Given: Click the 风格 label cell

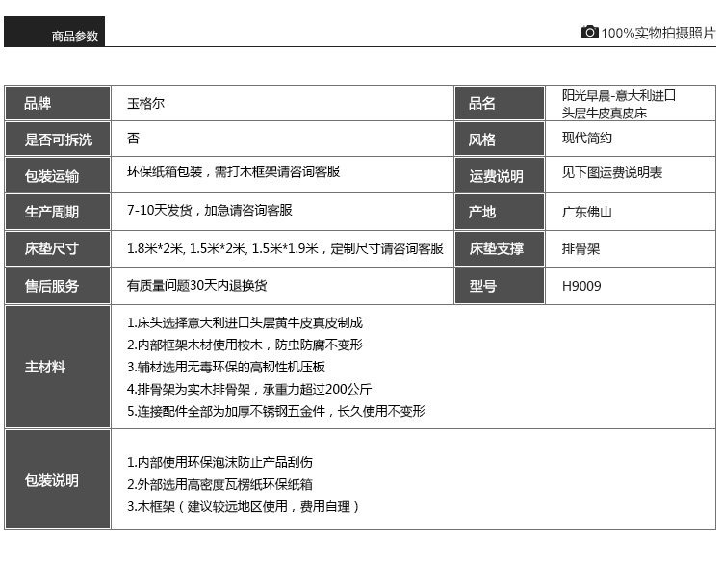Looking at the screenshot, I should 500,139.
